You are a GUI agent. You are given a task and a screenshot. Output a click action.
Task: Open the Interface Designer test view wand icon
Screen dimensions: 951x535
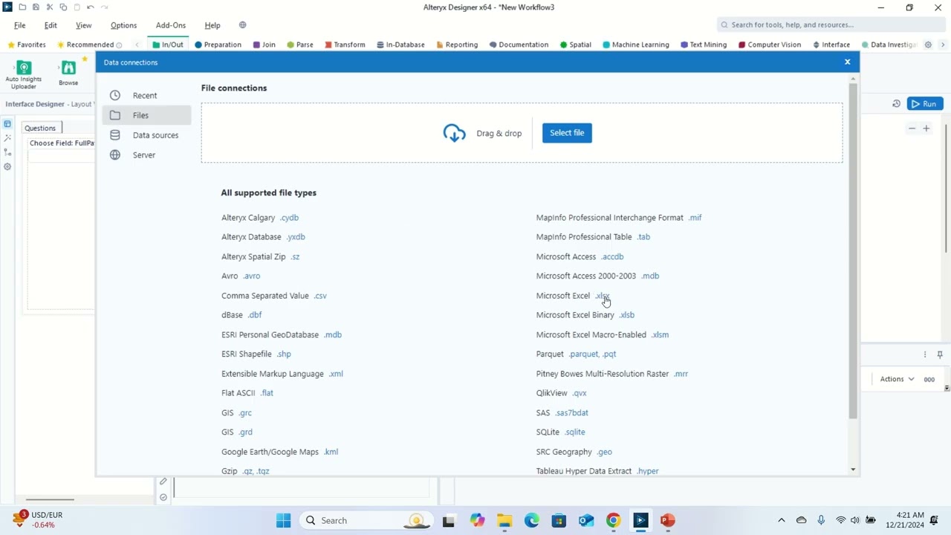[7, 138]
